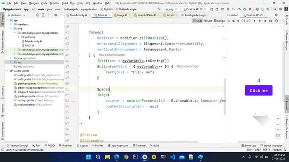
Task: Open the Navigate menu
Action: [x=34, y=3]
